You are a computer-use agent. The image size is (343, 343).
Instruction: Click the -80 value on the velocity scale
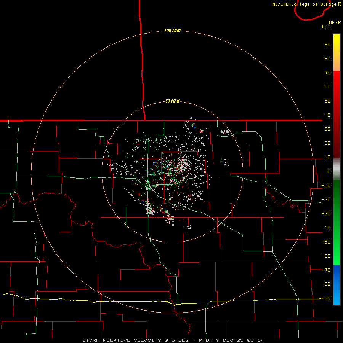point(326,284)
